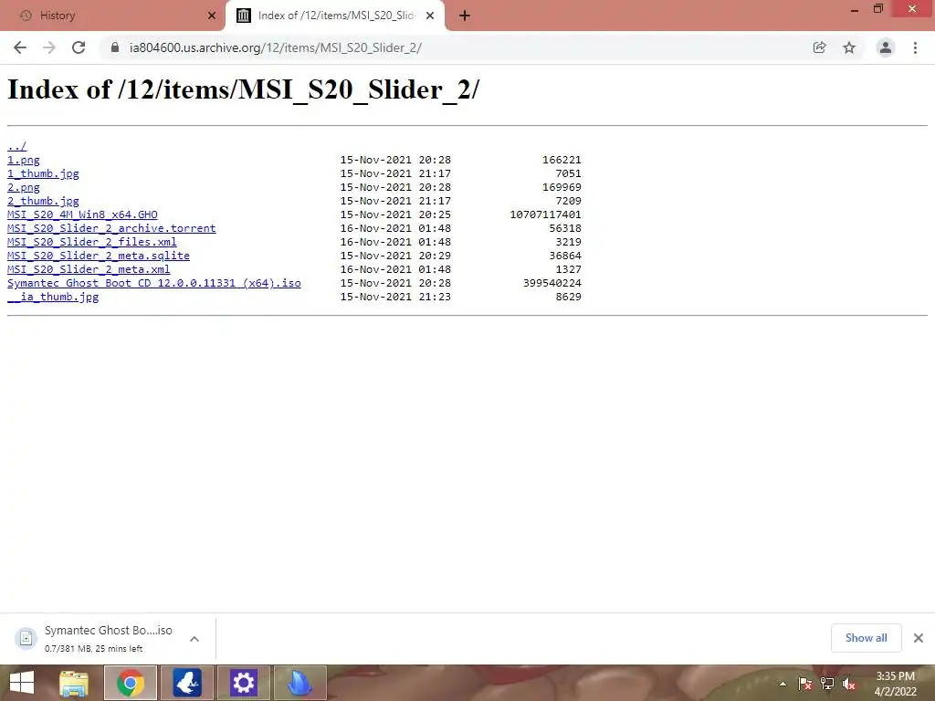Screen dimensions: 935x701
Task: Reload the current page
Action: (x=79, y=47)
